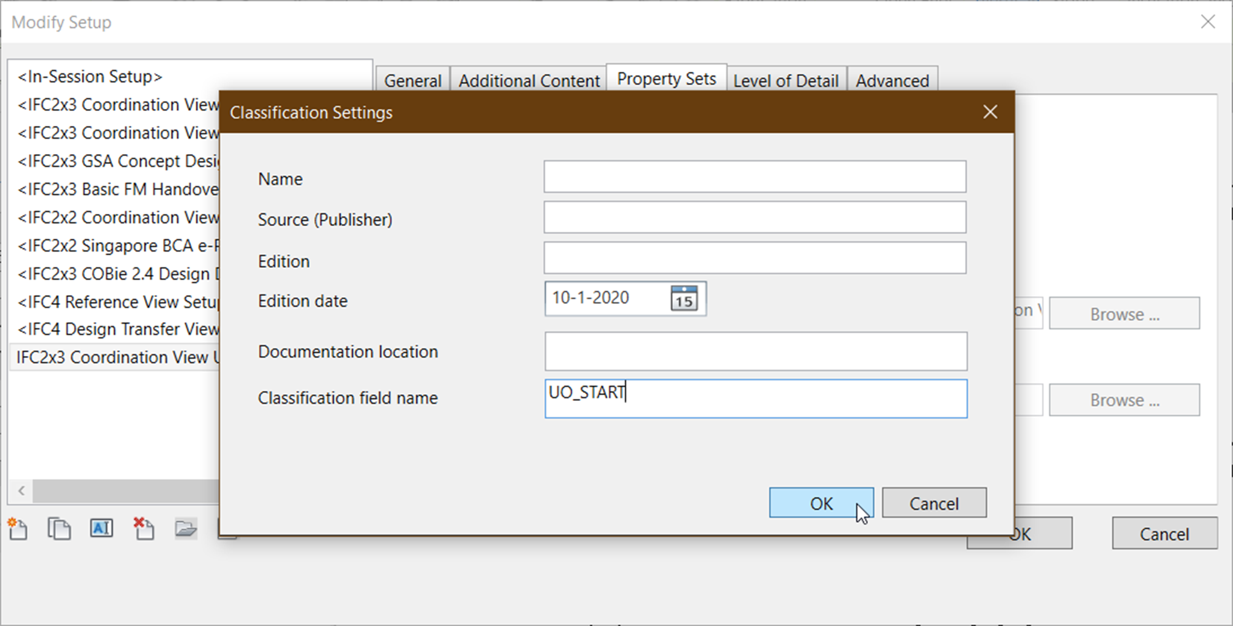This screenshot has height=626, width=1233.
Task: Click the import setup folder icon
Action: coord(186,529)
